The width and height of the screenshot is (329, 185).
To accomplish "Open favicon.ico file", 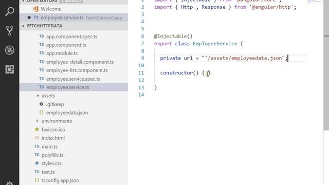I will (x=53, y=129).
